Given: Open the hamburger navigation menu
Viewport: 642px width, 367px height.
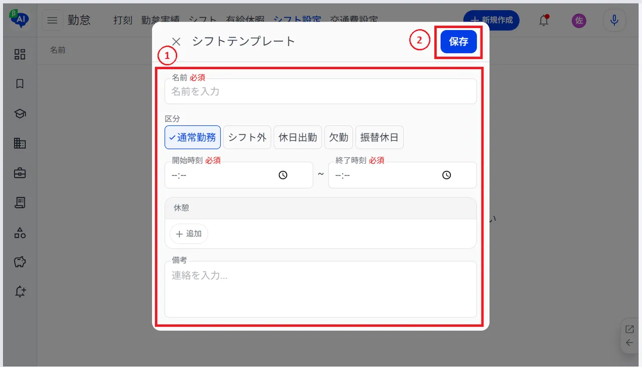Looking at the screenshot, I should coord(52,20).
